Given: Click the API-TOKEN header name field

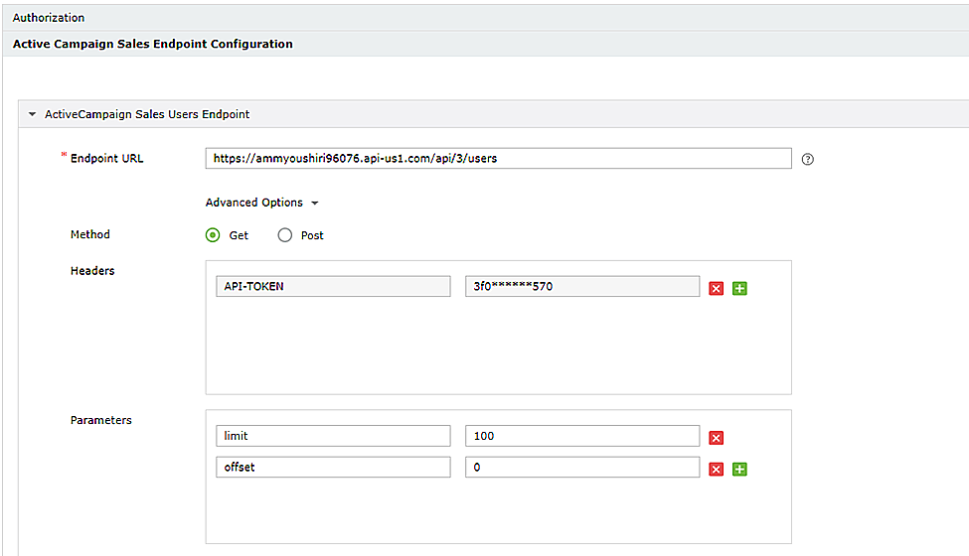Looking at the screenshot, I should tap(332, 286).
